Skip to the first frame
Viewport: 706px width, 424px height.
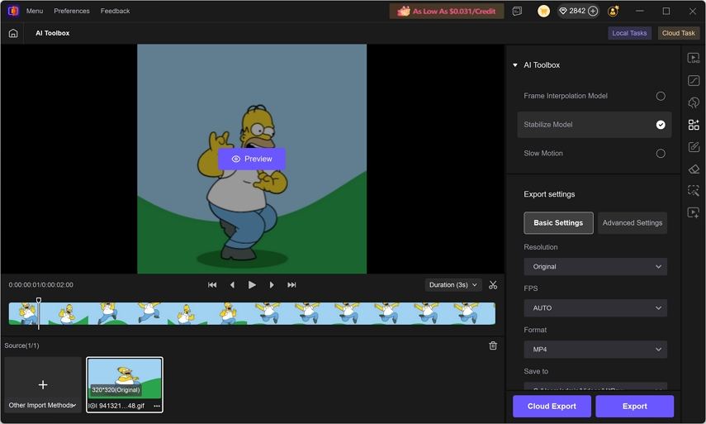[x=212, y=285]
